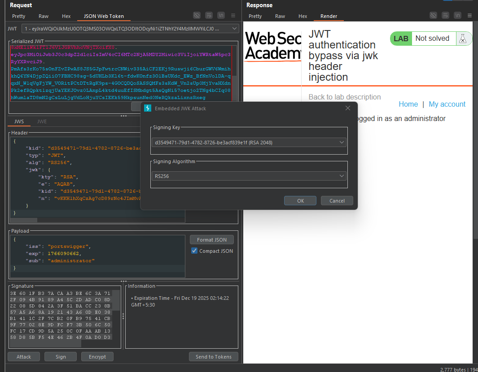
Task: Select the Render tab in Response panel
Action: 329,16
